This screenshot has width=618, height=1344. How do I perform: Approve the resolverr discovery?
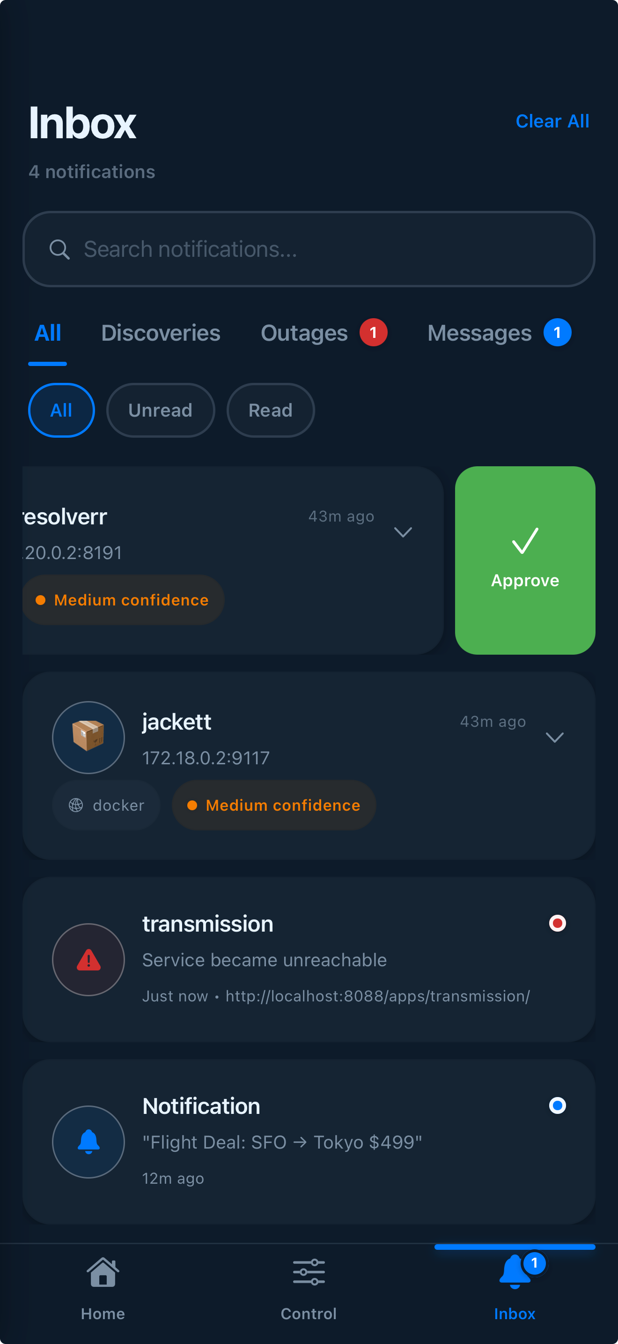[524, 560]
